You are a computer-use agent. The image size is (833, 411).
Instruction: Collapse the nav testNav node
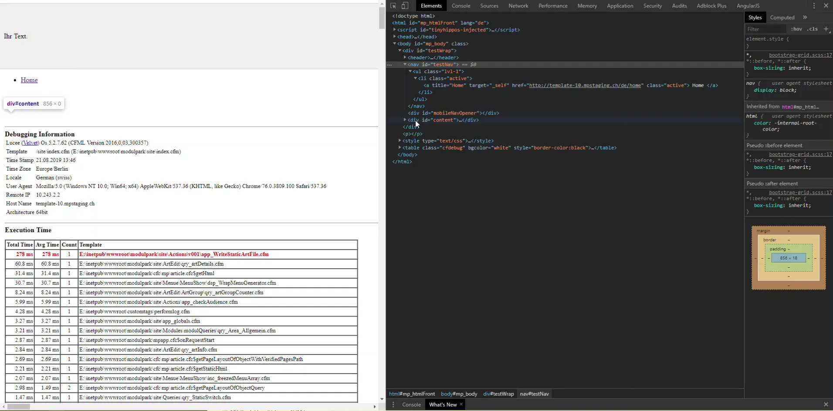405,64
